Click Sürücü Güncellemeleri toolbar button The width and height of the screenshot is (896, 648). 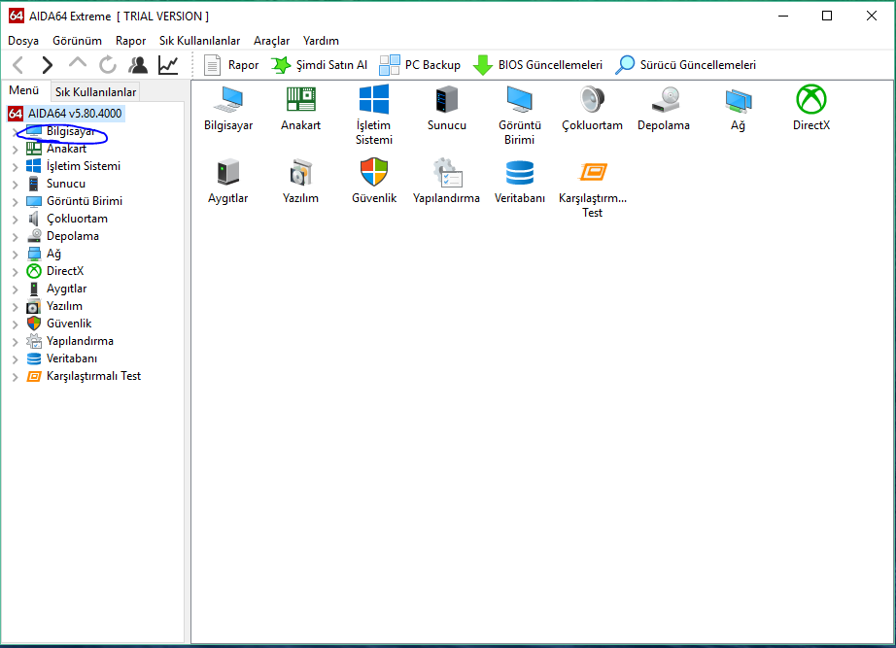tap(686, 65)
